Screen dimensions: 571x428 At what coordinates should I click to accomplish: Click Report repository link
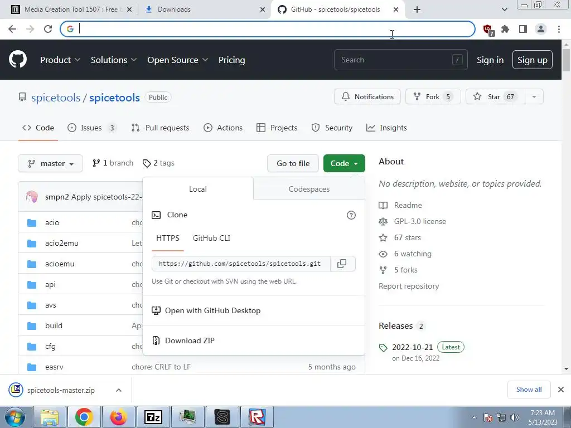pos(409,286)
